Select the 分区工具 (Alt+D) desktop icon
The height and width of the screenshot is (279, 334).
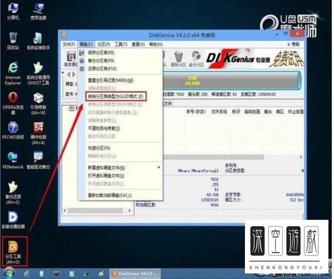pos(13,252)
